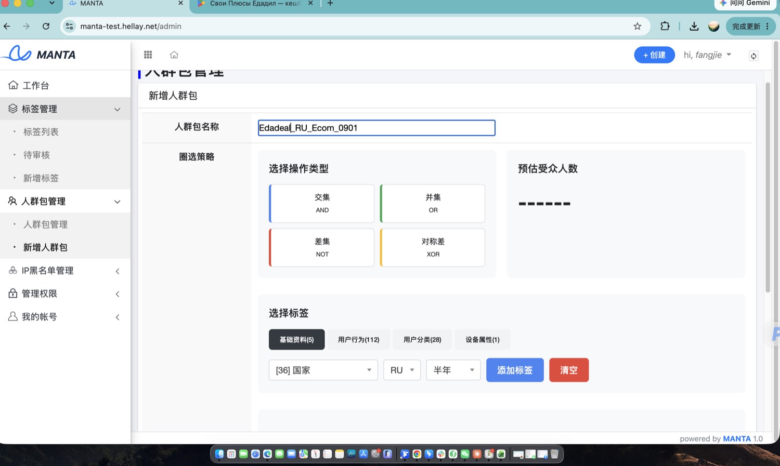Collapse the 标签管理 chevron

118,109
